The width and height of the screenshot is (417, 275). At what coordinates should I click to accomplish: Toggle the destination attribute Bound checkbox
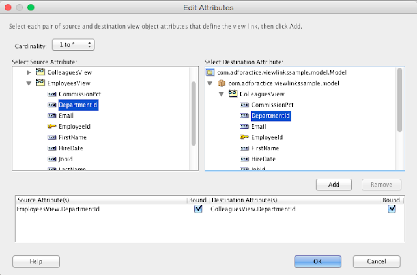(x=392, y=209)
